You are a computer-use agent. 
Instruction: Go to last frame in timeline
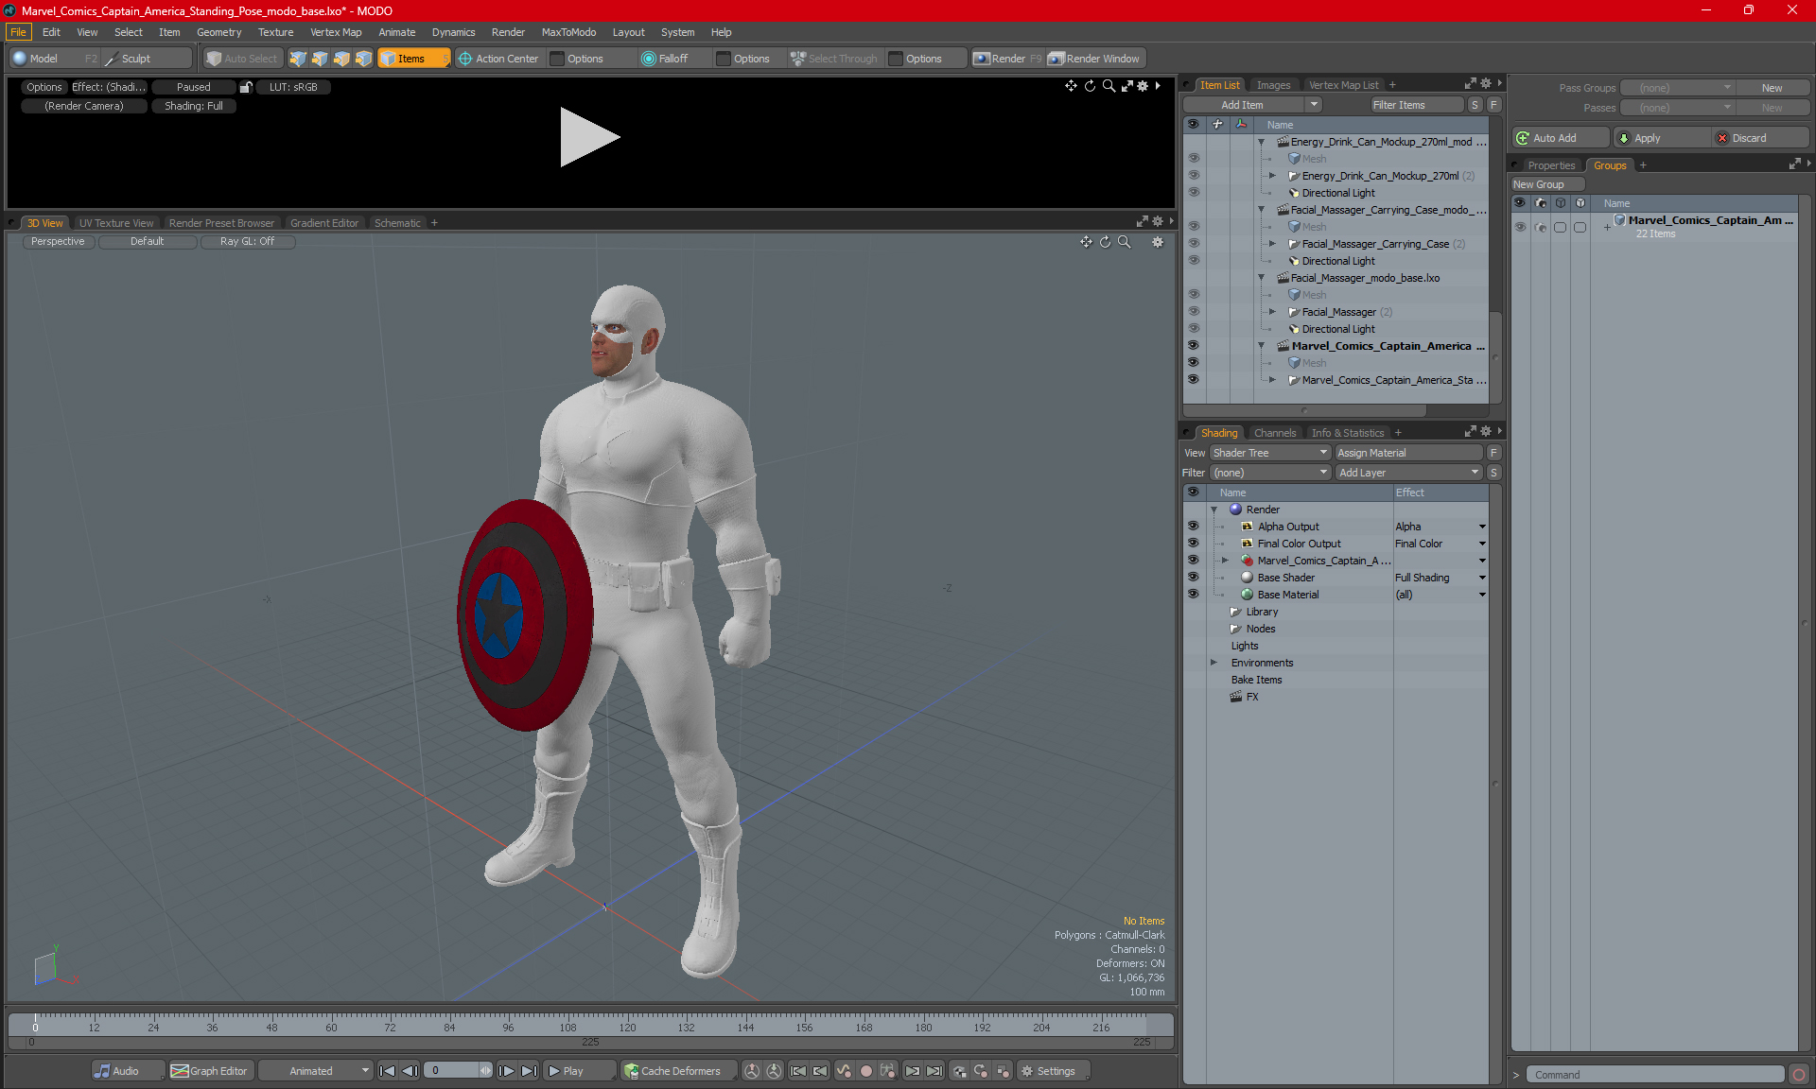click(530, 1071)
